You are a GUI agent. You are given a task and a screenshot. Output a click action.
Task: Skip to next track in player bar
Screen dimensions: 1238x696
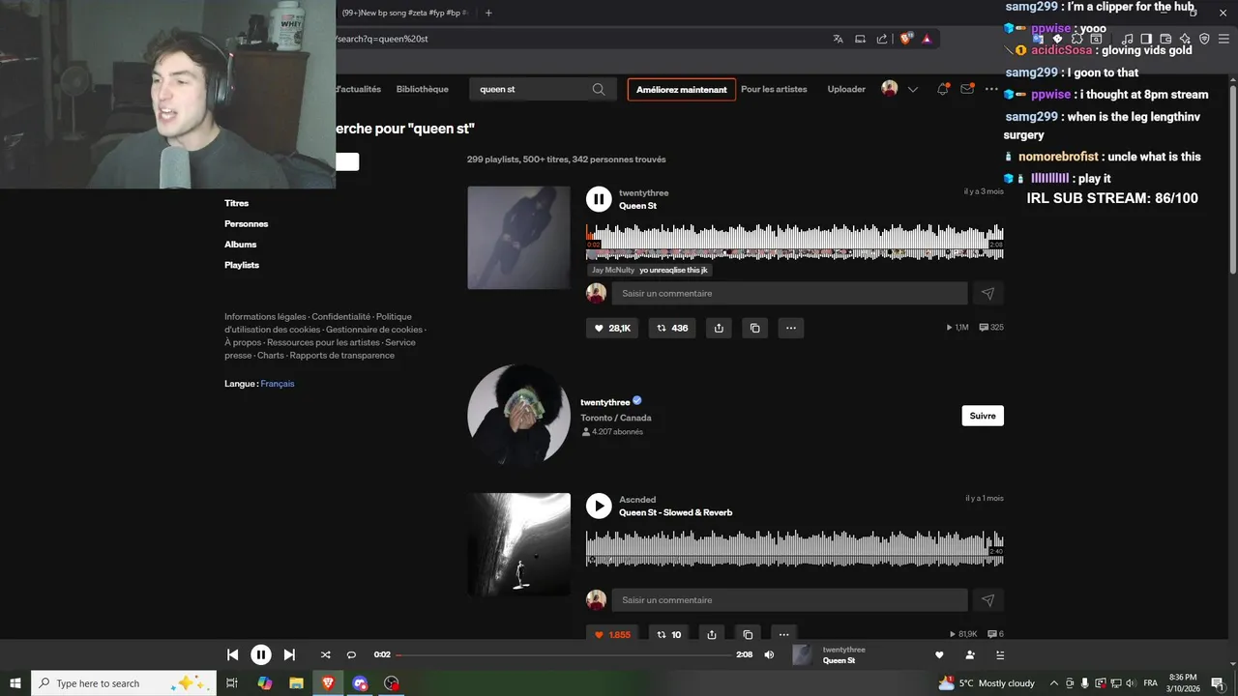[x=289, y=654]
